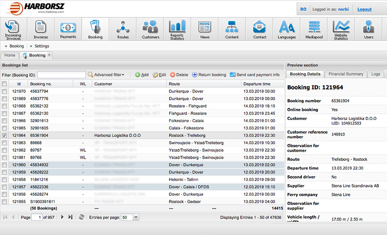Uncheck the booking 121964 row checkbox
This screenshot has height=235, width=387.
4,136
